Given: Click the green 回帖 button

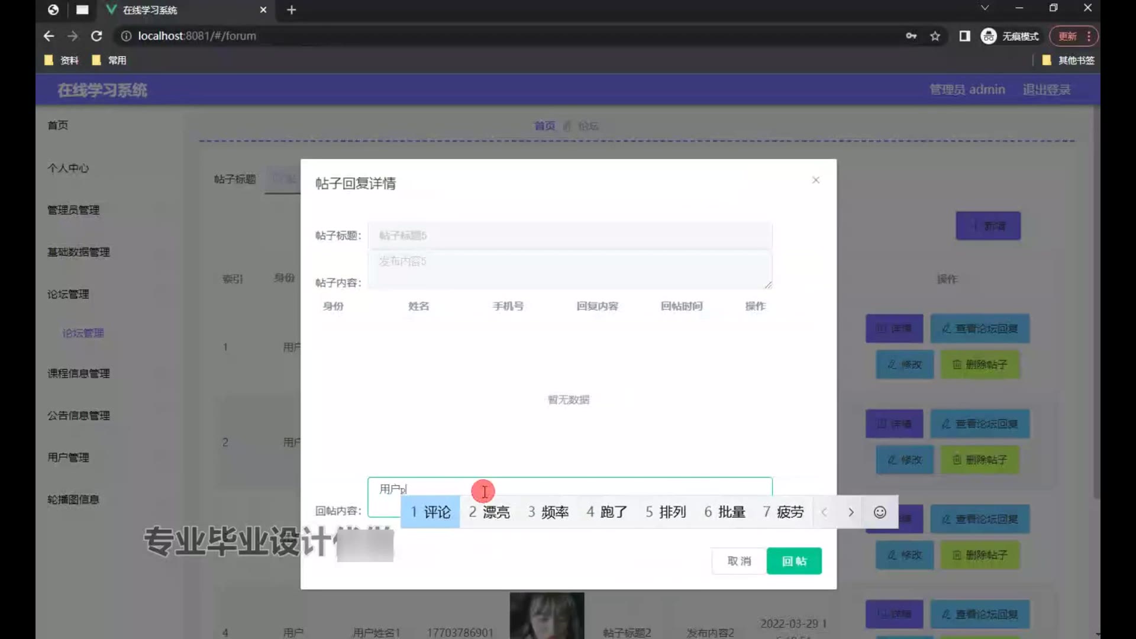Looking at the screenshot, I should click(x=793, y=561).
